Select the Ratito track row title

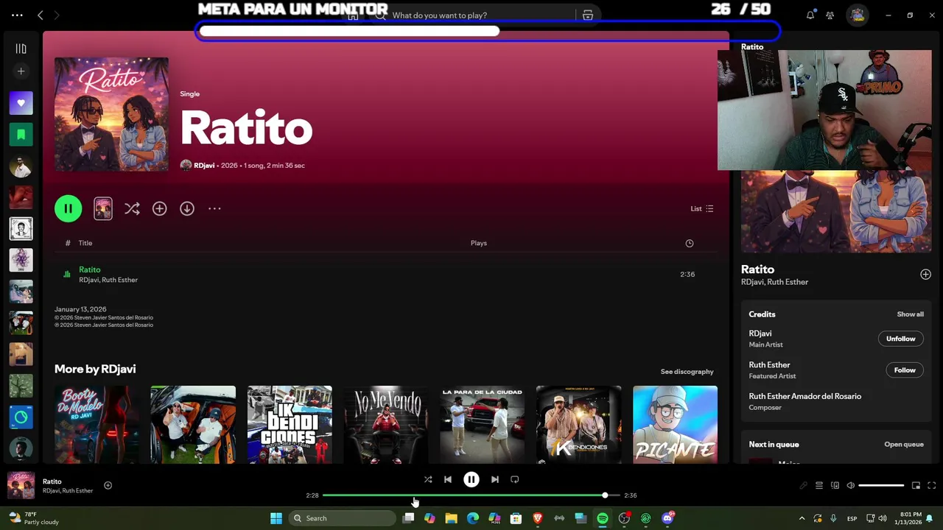click(90, 269)
